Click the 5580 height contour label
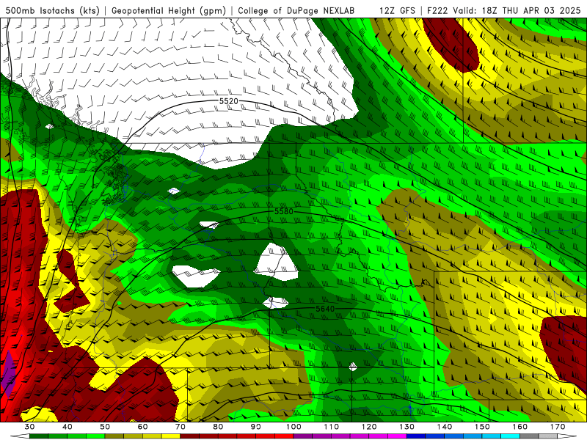The width and height of the screenshot is (587, 440). click(284, 211)
